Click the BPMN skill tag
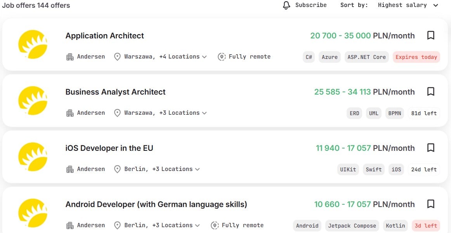The image size is (451, 233). 395,113
